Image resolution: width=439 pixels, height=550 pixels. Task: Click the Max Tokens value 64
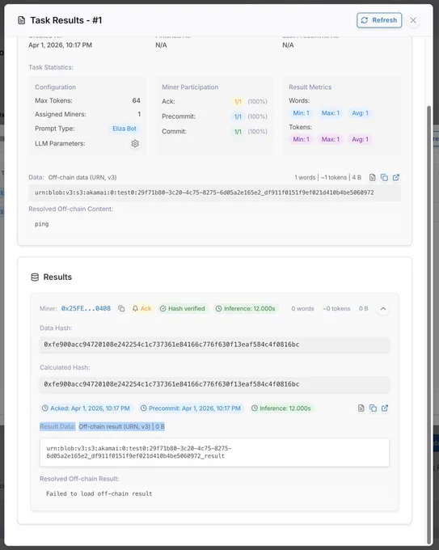point(137,100)
